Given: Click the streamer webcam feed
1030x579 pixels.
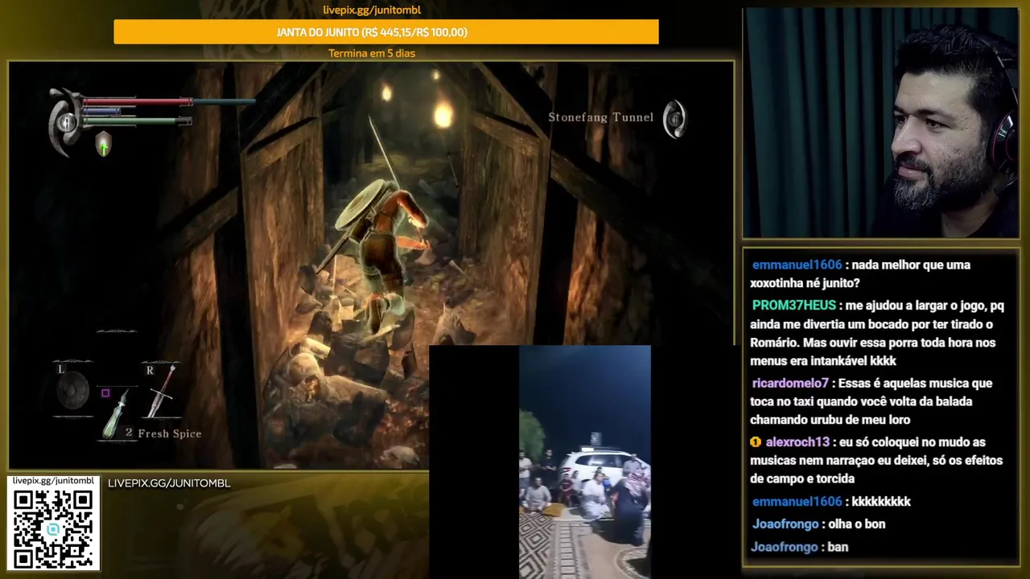Looking at the screenshot, I should [881, 123].
